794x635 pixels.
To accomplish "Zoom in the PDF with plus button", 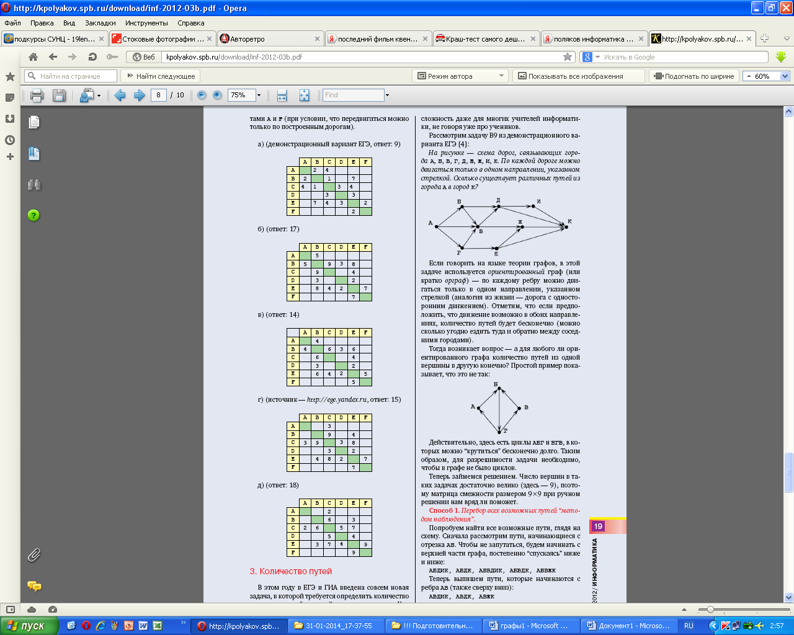I will [x=217, y=95].
